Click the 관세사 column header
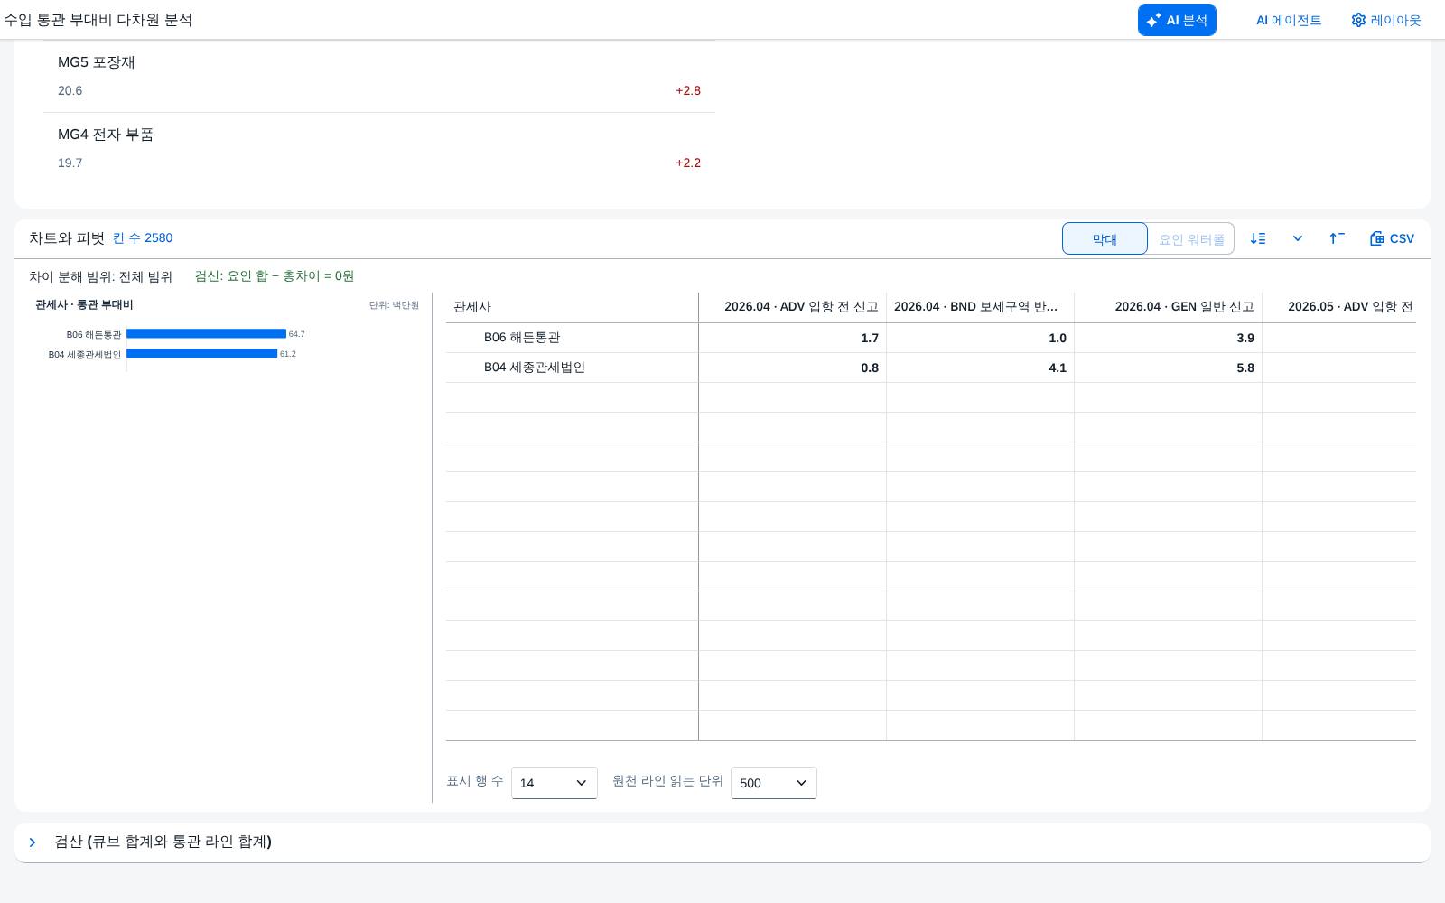Screen dimensions: 1445x903 (x=572, y=307)
